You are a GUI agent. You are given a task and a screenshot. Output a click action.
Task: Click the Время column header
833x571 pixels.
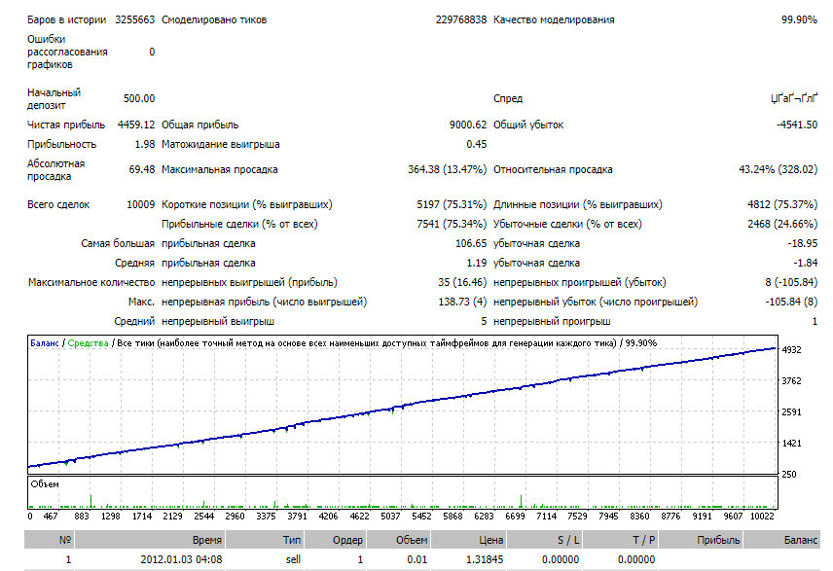pyautogui.click(x=150, y=540)
